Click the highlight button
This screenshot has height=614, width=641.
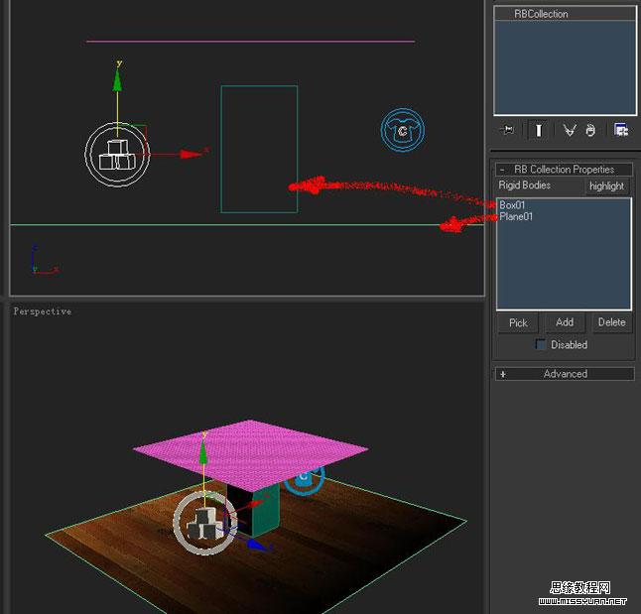606,185
